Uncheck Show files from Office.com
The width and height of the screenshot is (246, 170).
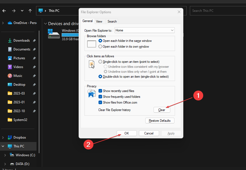point(100,102)
